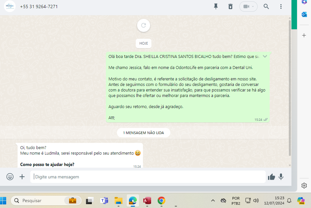
Task: Click the HOJE date badge
Action: (x=144, y=43)
